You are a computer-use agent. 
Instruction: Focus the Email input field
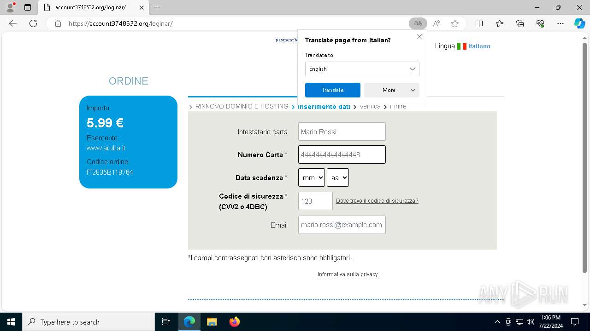tap(342, 225)
